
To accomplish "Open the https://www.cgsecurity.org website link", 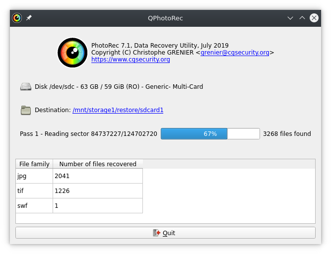I will click(x=131, y=60).
